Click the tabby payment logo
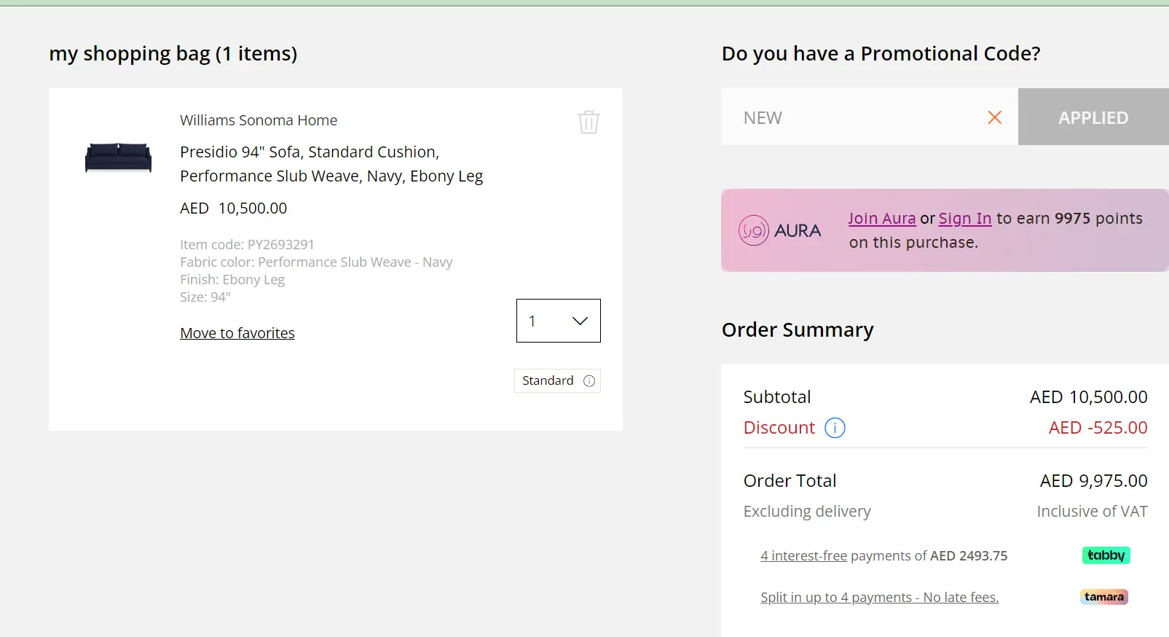Screen dimensions: 1169x637 pos(1106,555)
